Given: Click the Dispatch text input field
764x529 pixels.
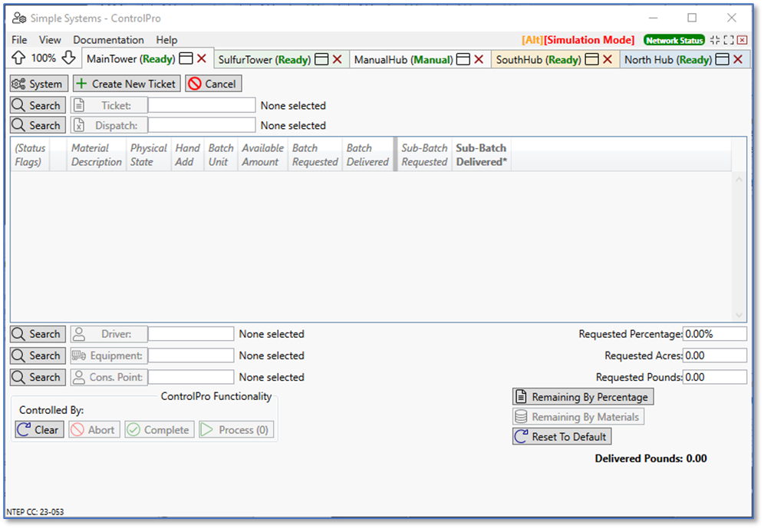Looking at the screenshot, I should (201, 125).
